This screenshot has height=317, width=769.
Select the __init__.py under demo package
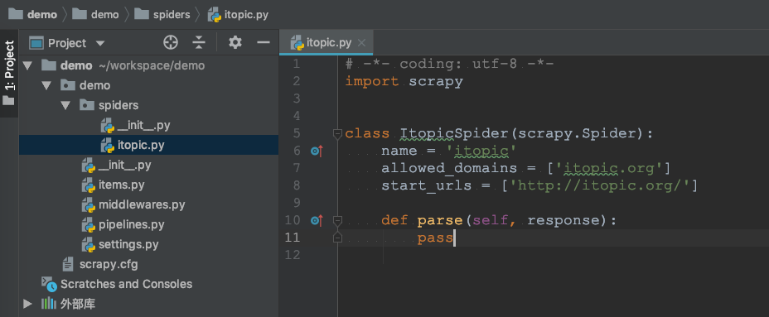[x=124, y=165]
